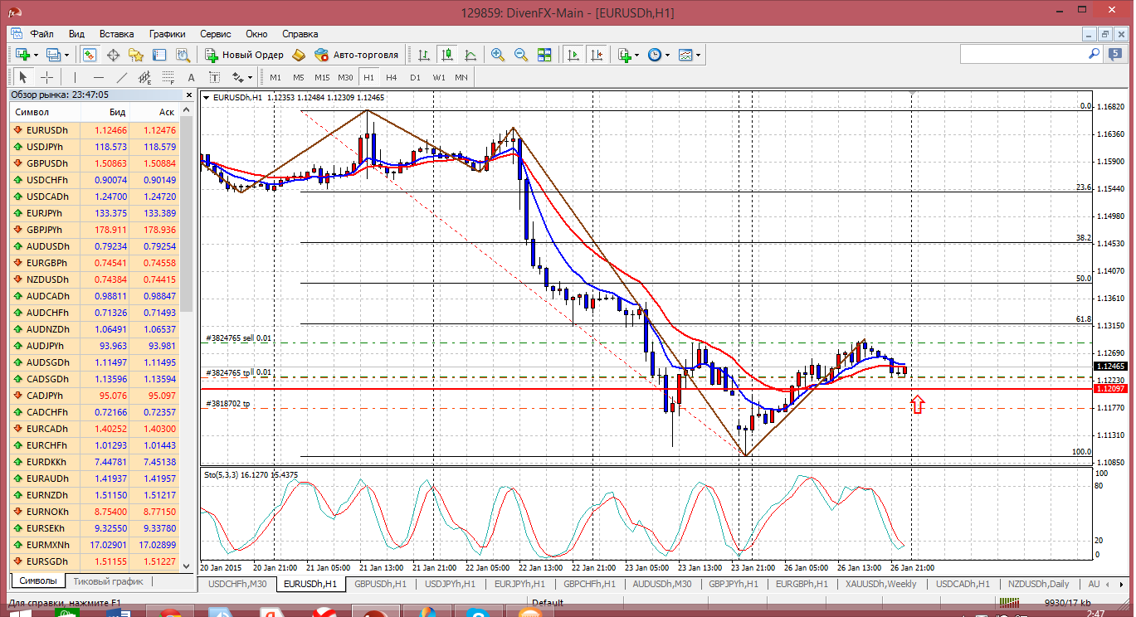
Task: Toggle Market Watch panel visibility
Action: click(x=89, y=55)
